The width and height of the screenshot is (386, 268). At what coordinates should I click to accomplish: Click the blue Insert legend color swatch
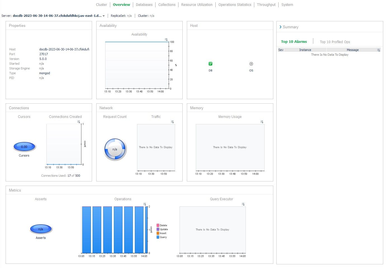pos(158,233)
